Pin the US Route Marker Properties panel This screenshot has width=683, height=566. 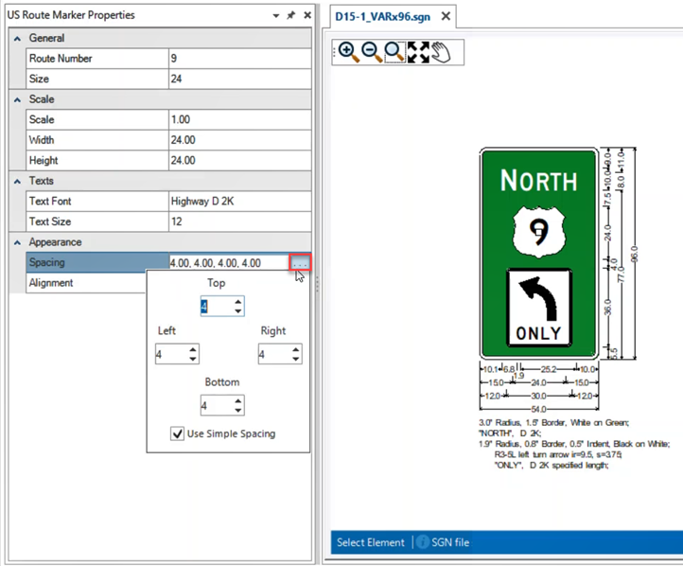[x=291, y=16]
